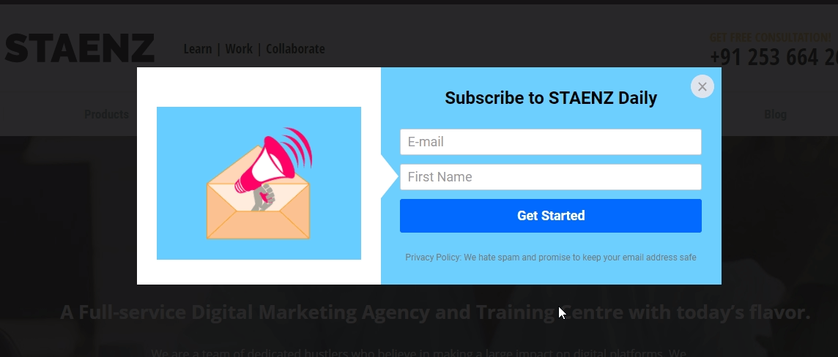838x357 pixels.
Task: Focus the First Name text field
Action: pos(550,177)
